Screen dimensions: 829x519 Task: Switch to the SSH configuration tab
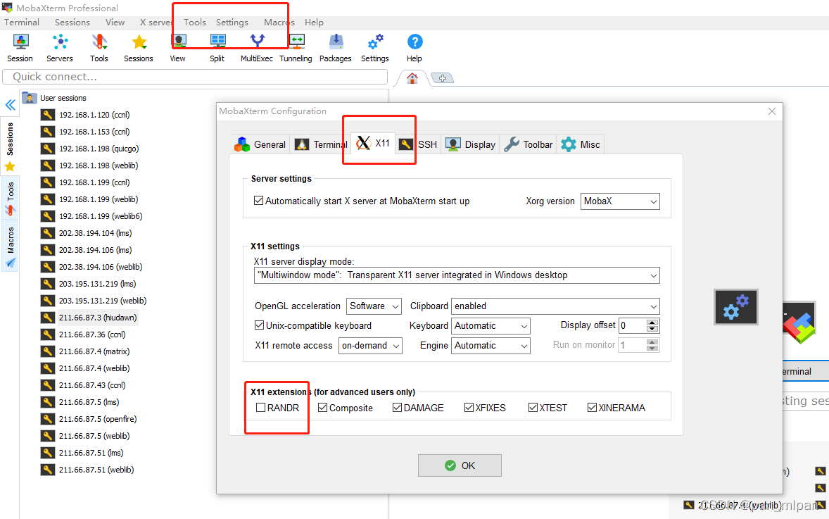(x=418, y=144)
